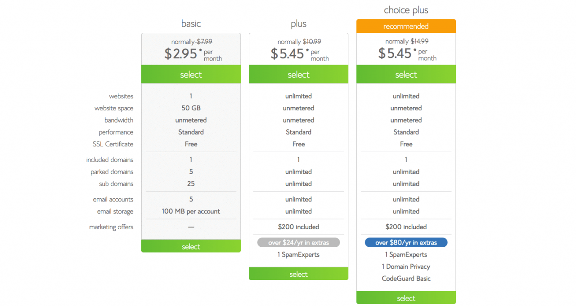Click "1 SpamExperts" under the plus plan

[298, 254]
